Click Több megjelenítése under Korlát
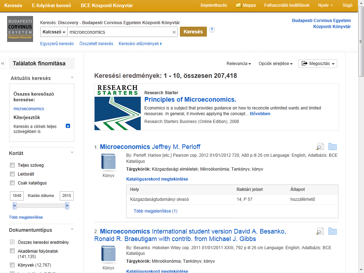 (26, 217)
